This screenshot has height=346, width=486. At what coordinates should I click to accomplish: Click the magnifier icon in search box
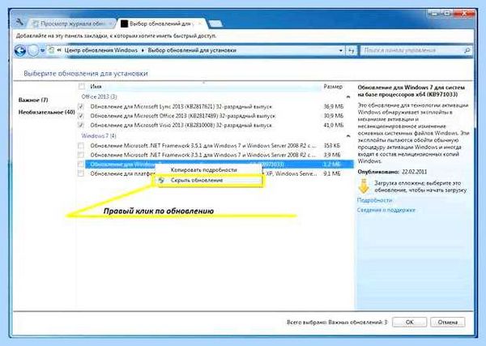tap(467, 50)
